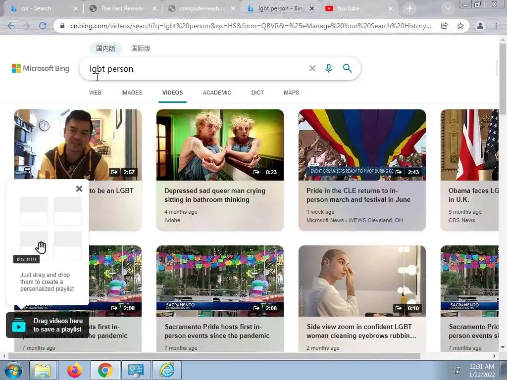Close the playlist drag-and-drop popup
Viewport: 507px width, 380px height.
[79, 189]
